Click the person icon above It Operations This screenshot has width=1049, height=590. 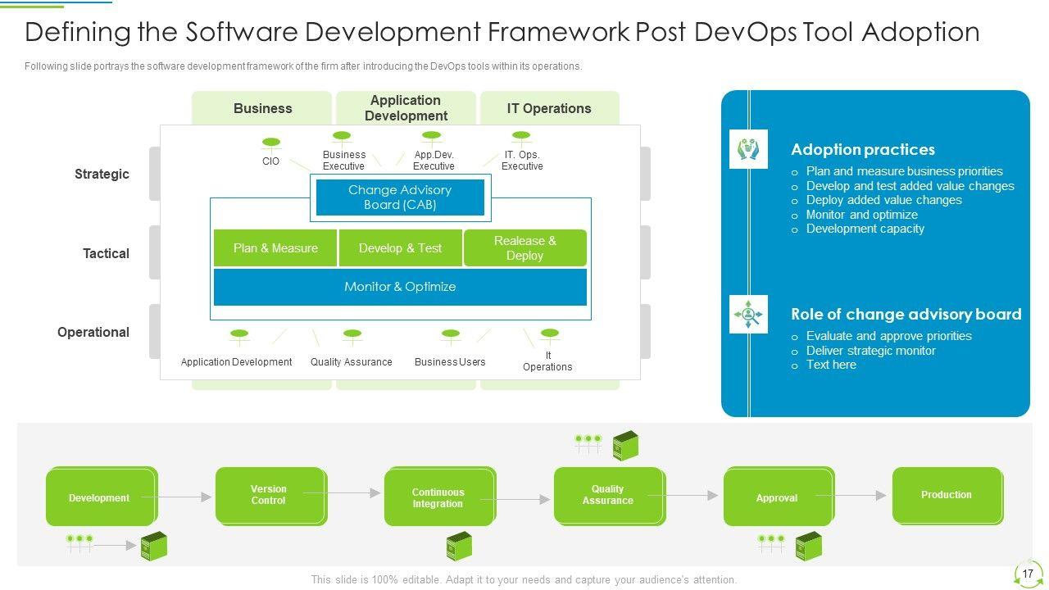coord(550,334)
